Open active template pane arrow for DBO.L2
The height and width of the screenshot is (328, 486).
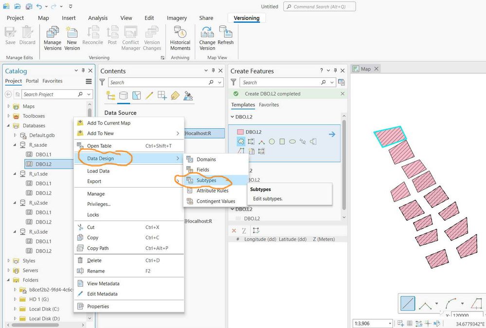[332, 134]
